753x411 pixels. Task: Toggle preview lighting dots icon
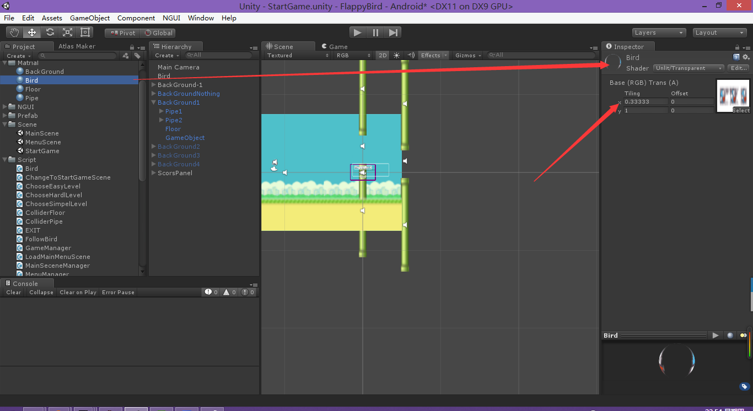point(743,335)
